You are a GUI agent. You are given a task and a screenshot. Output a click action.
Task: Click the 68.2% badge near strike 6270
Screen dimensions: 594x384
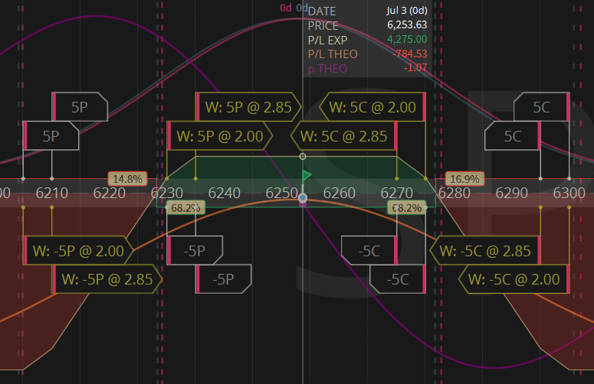pyautogui.click(x=406, y=207)
